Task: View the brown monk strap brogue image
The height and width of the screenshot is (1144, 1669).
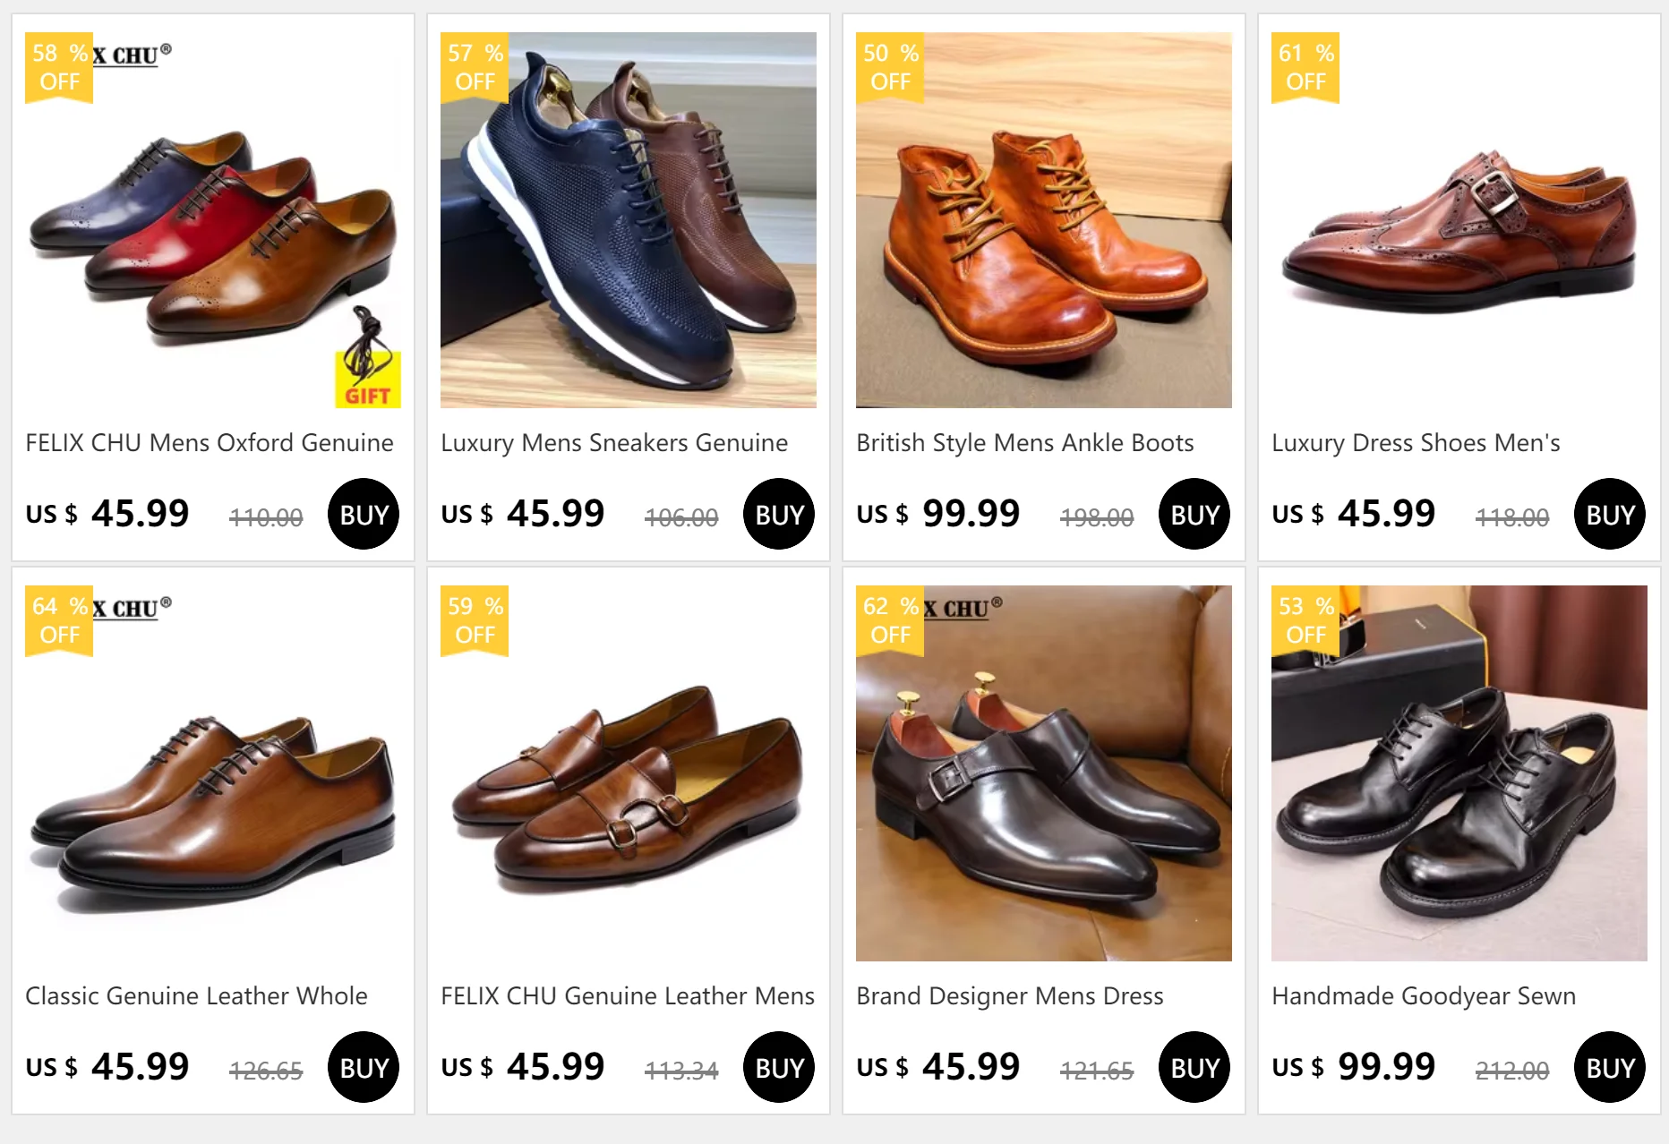Action: [x=1459, y=233]
